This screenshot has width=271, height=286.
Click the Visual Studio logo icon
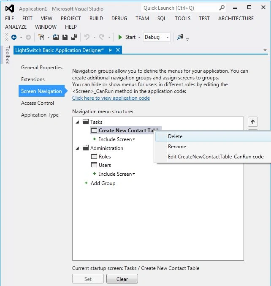point(10,8)
